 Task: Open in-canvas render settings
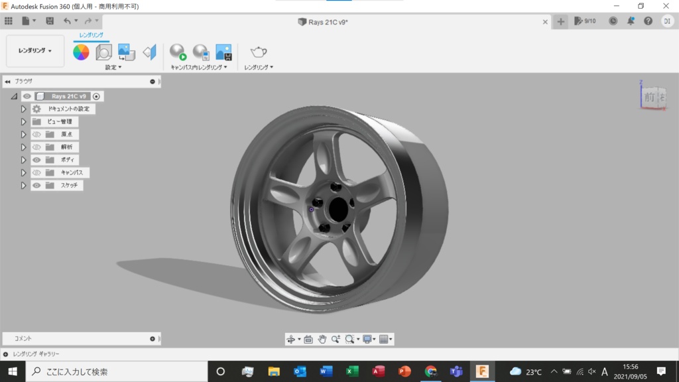(201, 52)
